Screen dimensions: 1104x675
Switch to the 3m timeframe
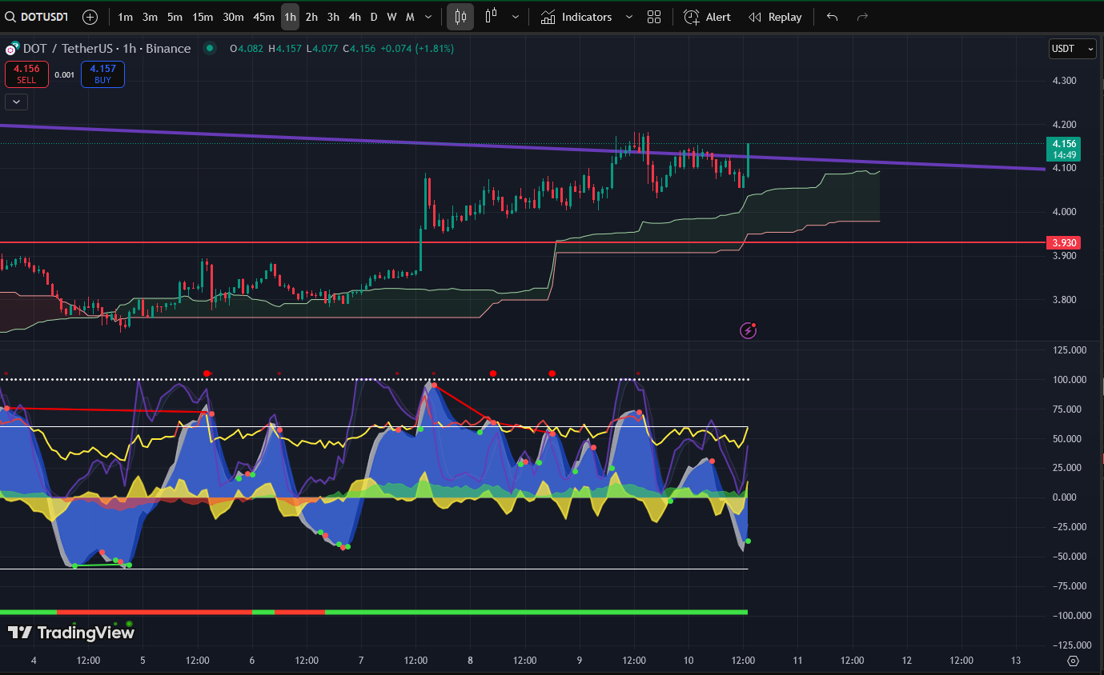click(x=150, y=17)
